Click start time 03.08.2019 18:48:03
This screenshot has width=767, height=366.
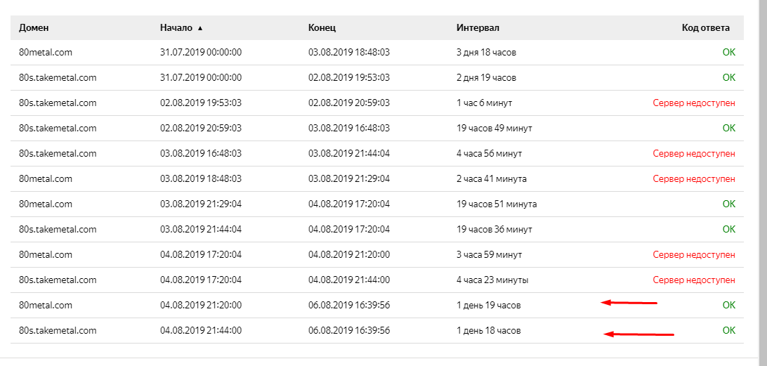[201, 179]
